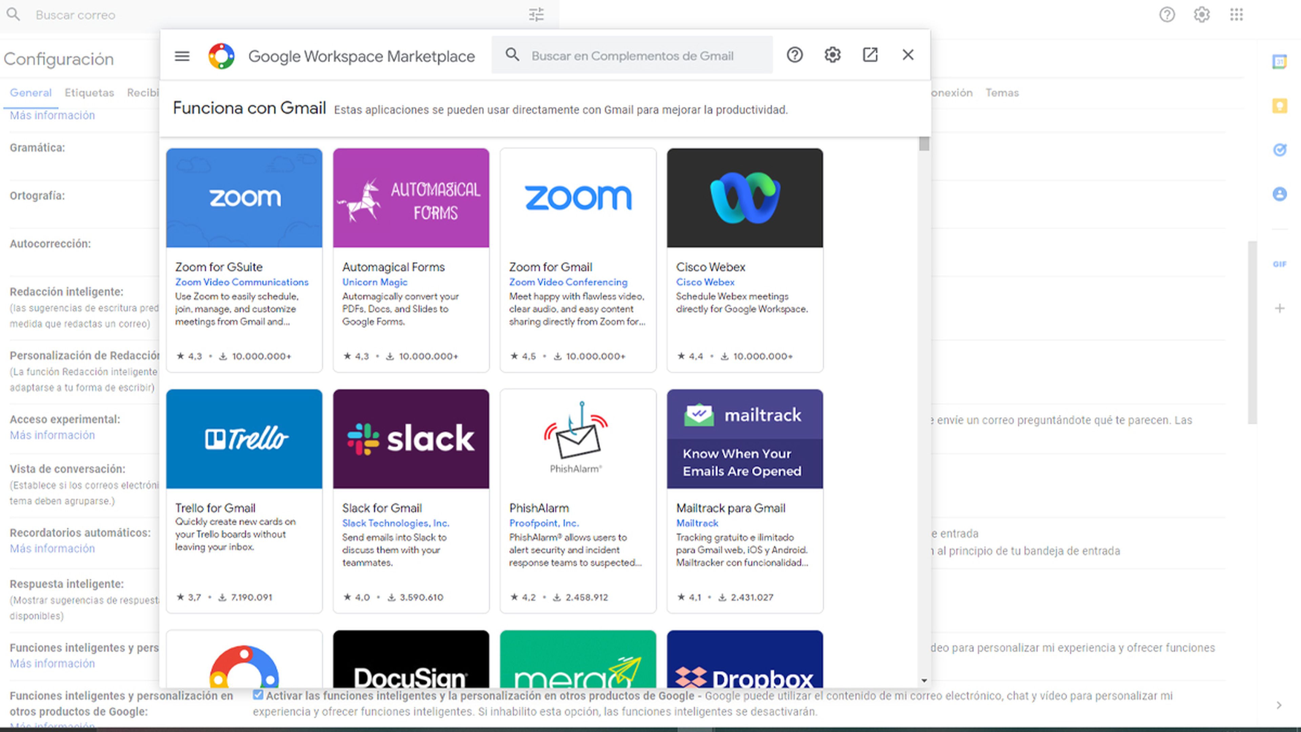Image resolution: width=1301 pixels, height=732 pixels.
Task: Click Más información link under Gramática
Action: pos(51,115)
